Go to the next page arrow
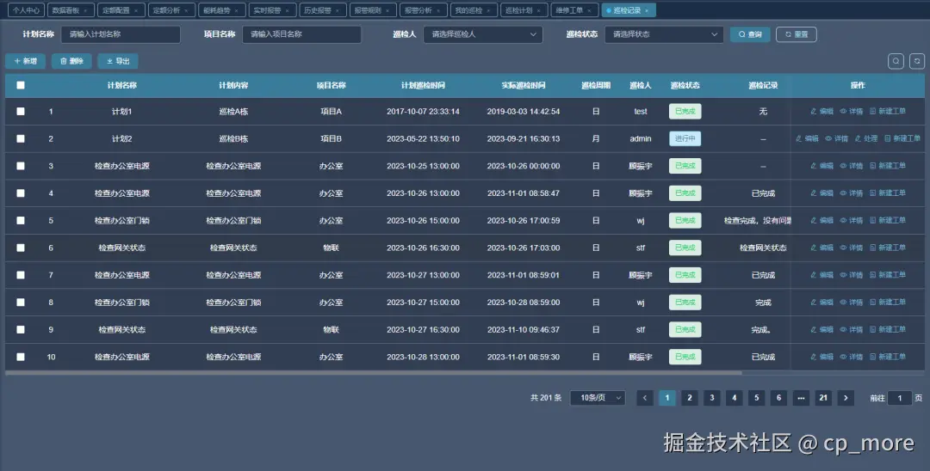Image resolution: width=930 pixels, height=471 pixels. [846, 398]
